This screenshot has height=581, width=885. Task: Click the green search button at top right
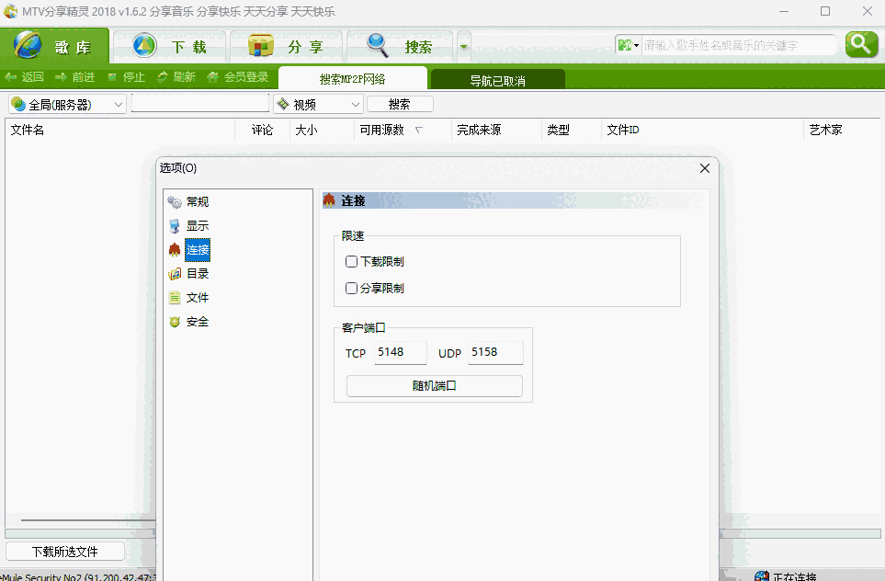pos(861,44)
